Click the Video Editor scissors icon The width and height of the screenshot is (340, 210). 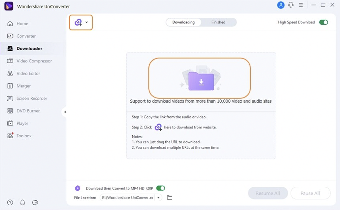(10, 73)
